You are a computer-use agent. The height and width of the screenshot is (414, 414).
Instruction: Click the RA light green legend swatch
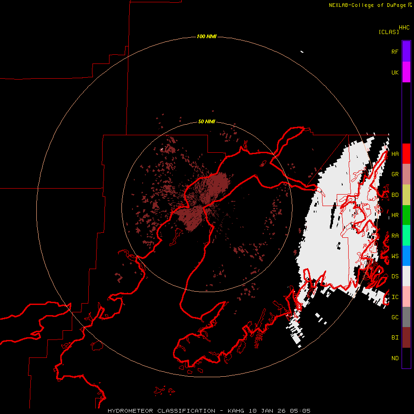(x=406, y=236)
